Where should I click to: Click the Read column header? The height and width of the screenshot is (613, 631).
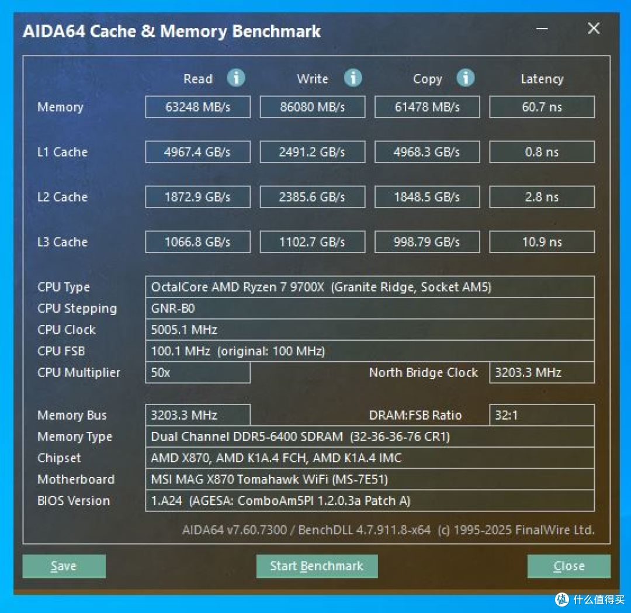tap(197, 79)
